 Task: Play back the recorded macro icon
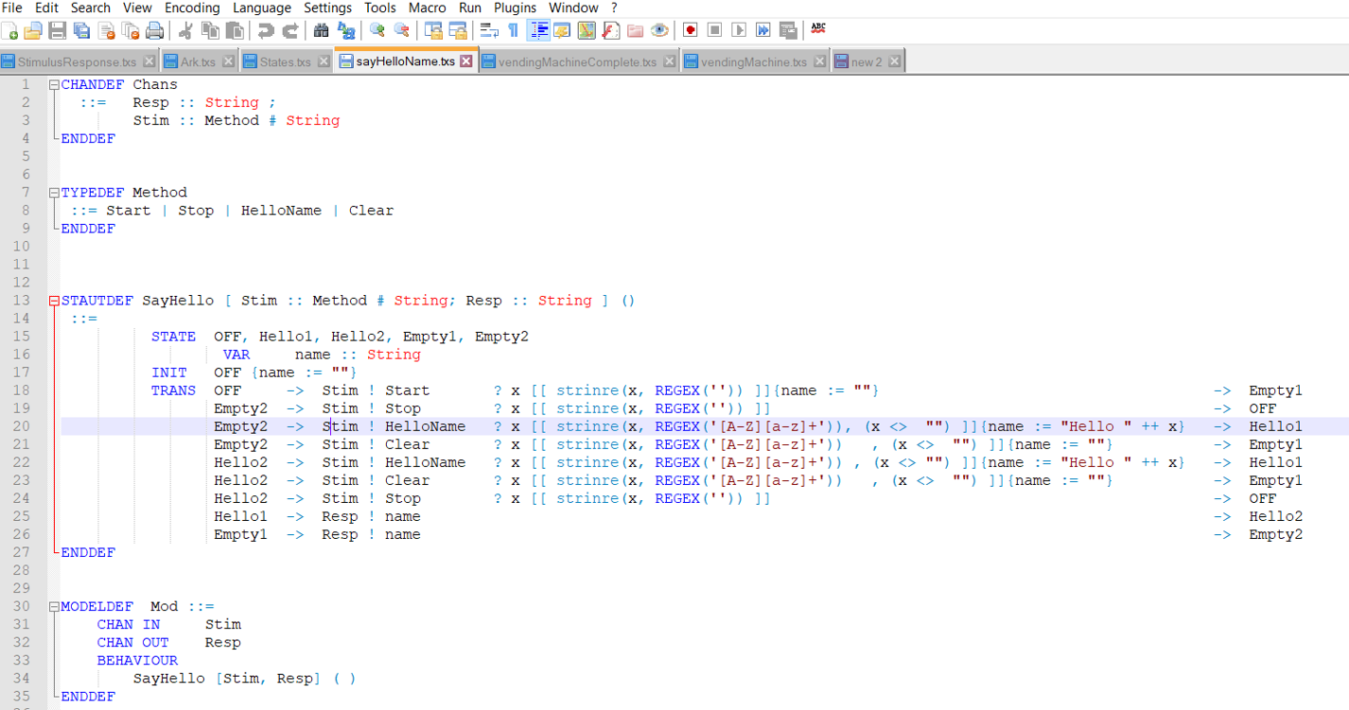(740, 31)
